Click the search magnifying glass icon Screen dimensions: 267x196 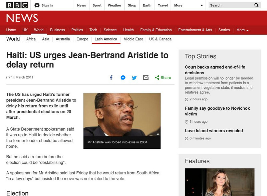[x=256, y=5]
